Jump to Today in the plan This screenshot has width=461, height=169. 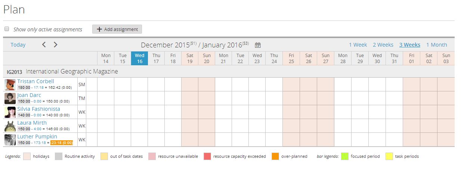18,45
